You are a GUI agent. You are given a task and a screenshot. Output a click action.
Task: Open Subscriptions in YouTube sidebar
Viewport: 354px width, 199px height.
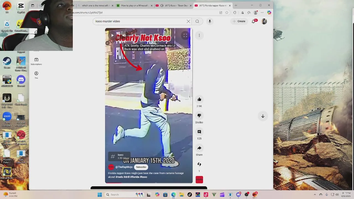click(36, 61)
